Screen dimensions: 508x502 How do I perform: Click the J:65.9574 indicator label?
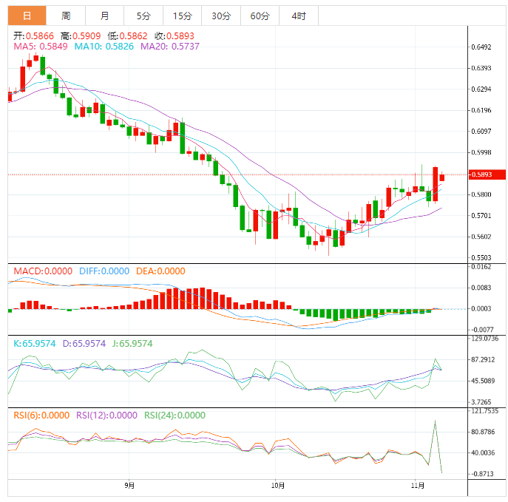pos(132,344)
